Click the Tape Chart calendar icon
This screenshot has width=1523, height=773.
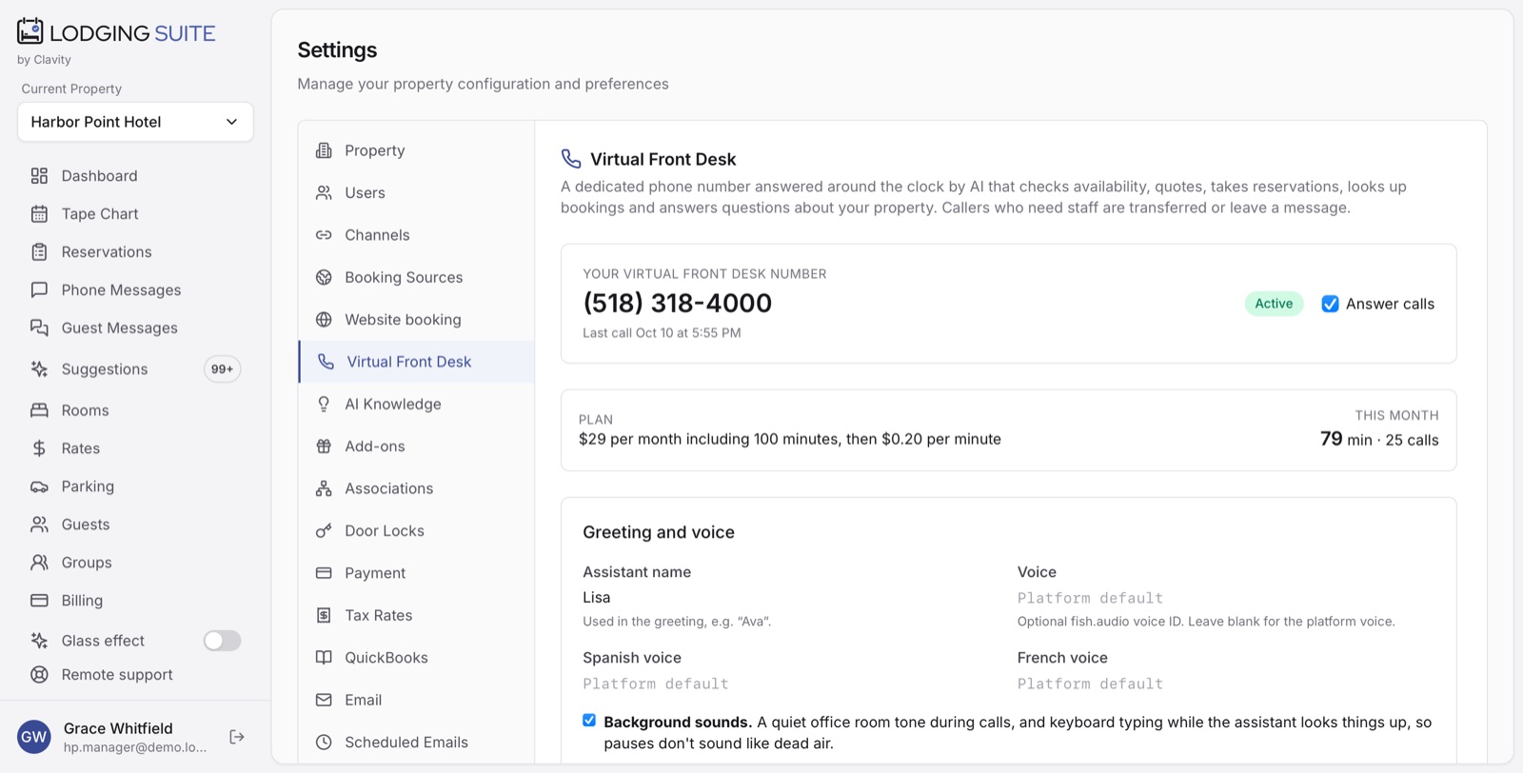pos(39,214)
